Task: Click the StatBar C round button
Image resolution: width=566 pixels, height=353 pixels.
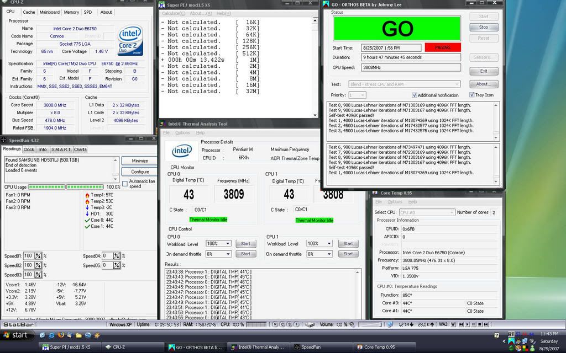Action: pyautogui.click(x=282, y=324)
